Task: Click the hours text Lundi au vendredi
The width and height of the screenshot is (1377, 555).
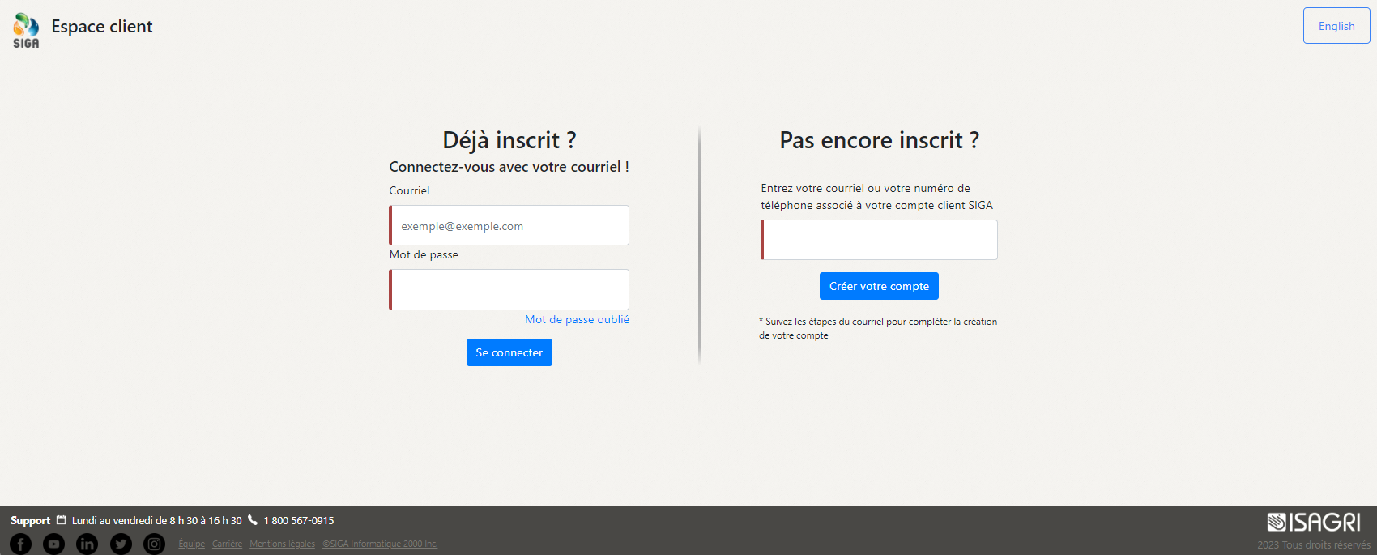Action: coord(157,520)
